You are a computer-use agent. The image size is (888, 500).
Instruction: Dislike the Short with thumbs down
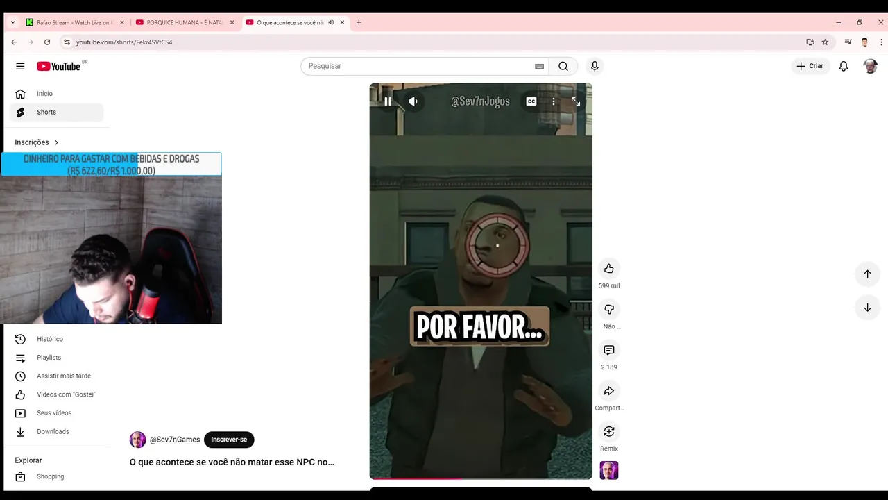(609, 310)
